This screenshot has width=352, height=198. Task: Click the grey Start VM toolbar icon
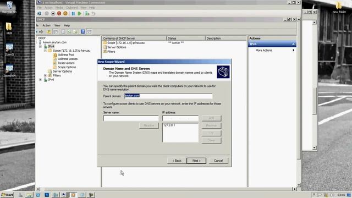46,13
